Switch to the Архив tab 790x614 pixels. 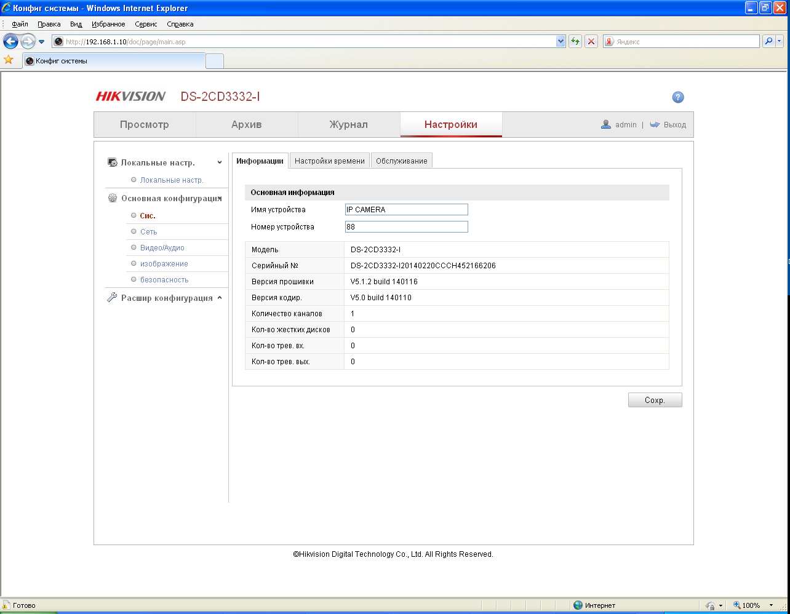pyautogui.click(x=247, y=124)
